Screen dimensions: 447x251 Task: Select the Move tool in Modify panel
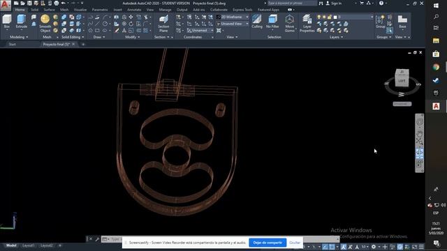[x=131, y=17]
